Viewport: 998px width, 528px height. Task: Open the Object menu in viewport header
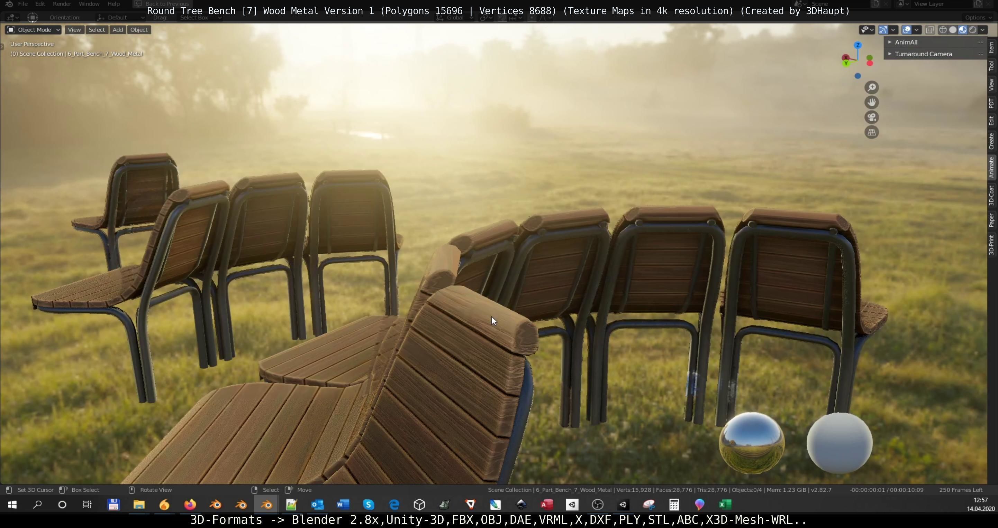click(139, 30)
